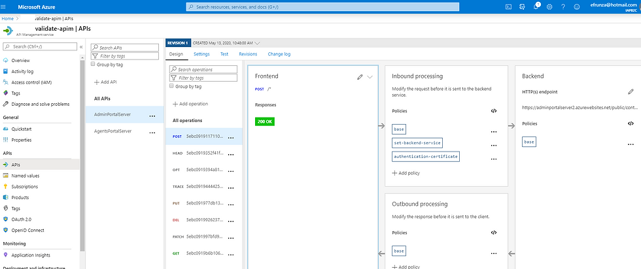Open more options for set-backend-service policy
Viewport: 641px width, 269px height.
[x=493, y=146]
